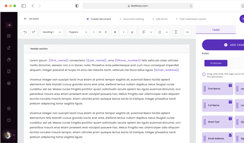Click the text align left icon
The height and width of the screenshot is (143, 244).
[x=144, y=32]
